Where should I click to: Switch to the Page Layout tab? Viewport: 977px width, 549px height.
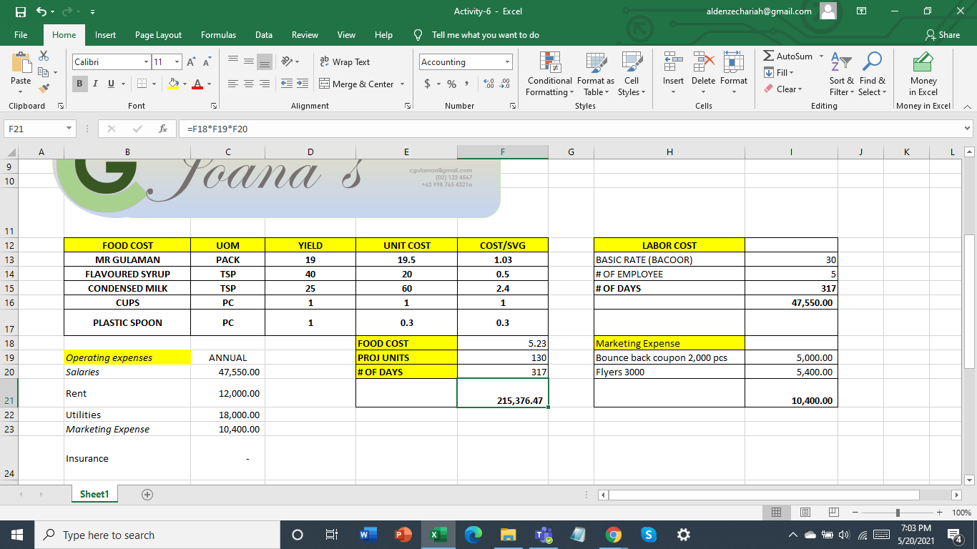coord(158,34)
